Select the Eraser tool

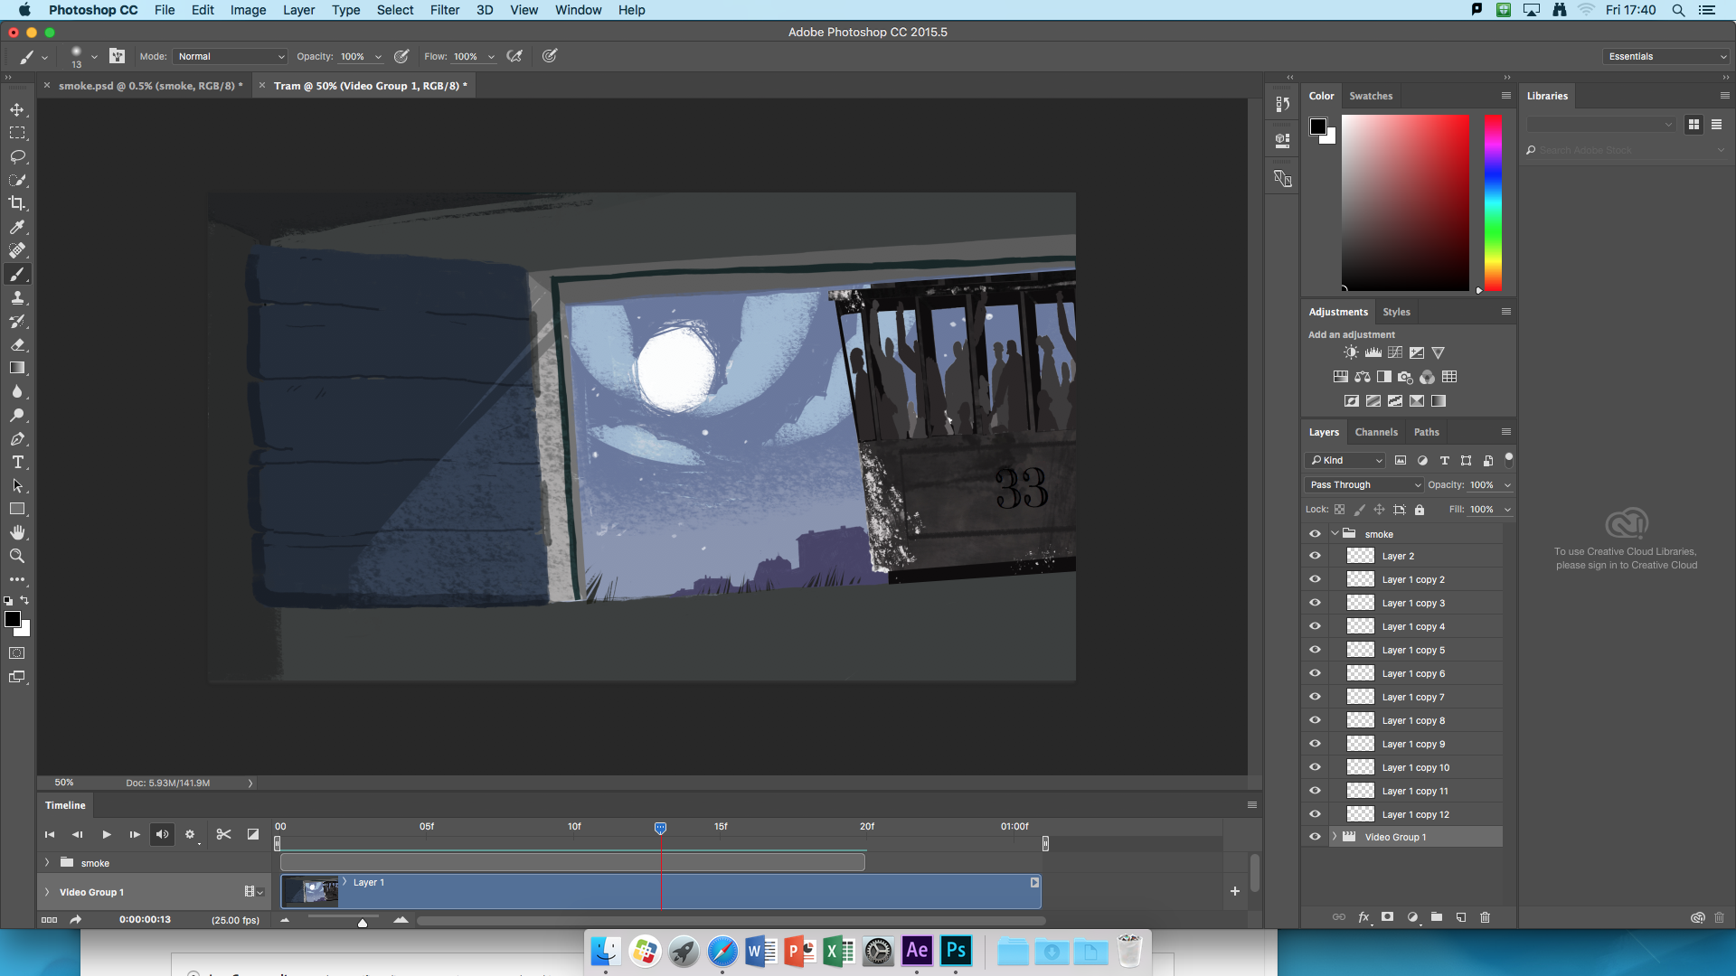[17, 344]
